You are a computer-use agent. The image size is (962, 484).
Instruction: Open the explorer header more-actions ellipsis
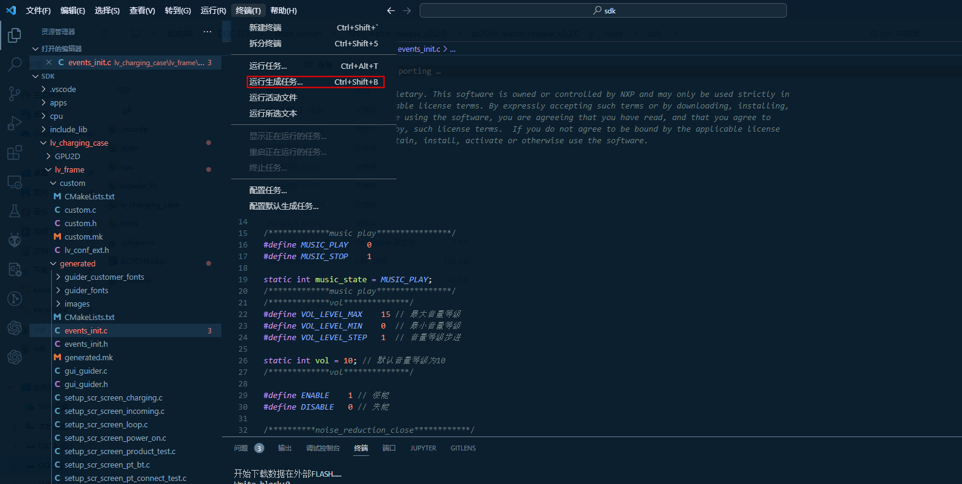click(207, 31)
